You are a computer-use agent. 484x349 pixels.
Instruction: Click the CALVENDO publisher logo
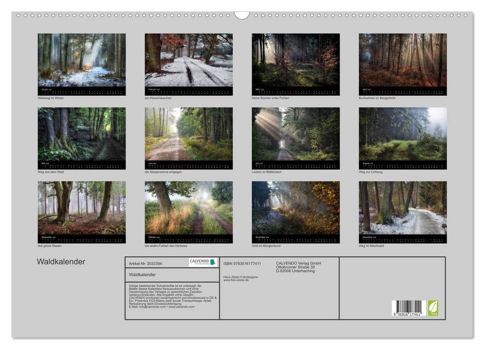click(203, 262)
